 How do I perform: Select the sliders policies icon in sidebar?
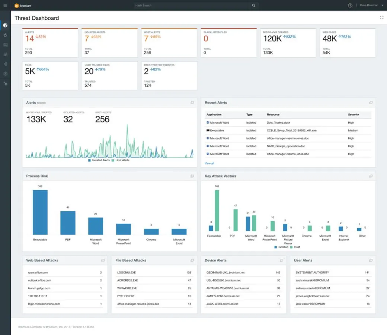[5, 54]
